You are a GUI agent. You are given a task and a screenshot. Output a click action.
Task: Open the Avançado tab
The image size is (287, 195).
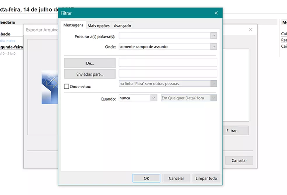pyautogui.click(x=123, y=26)
